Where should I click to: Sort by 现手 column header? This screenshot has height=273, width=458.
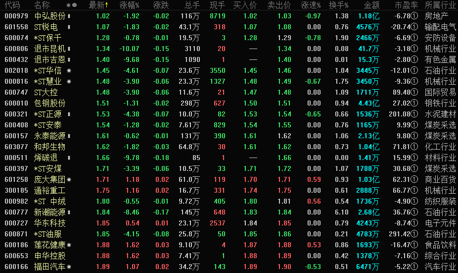218,5
